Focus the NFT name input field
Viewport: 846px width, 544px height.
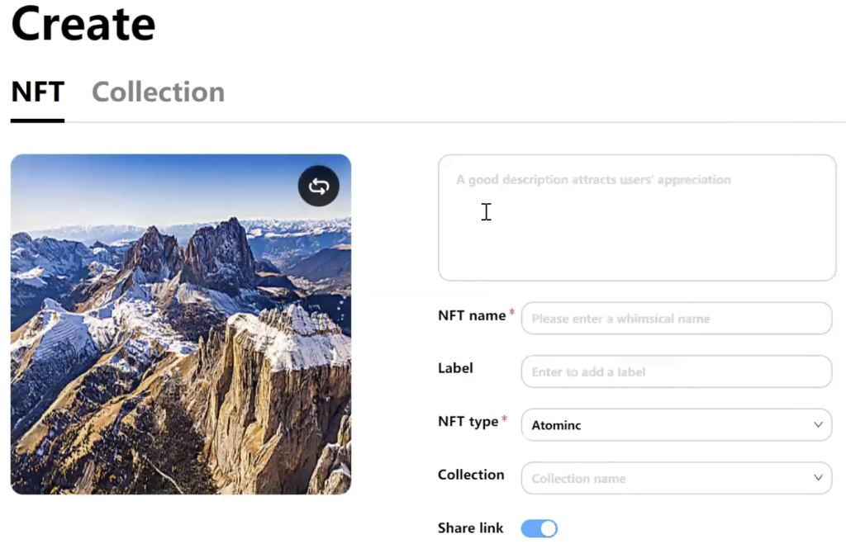(677, 318)
